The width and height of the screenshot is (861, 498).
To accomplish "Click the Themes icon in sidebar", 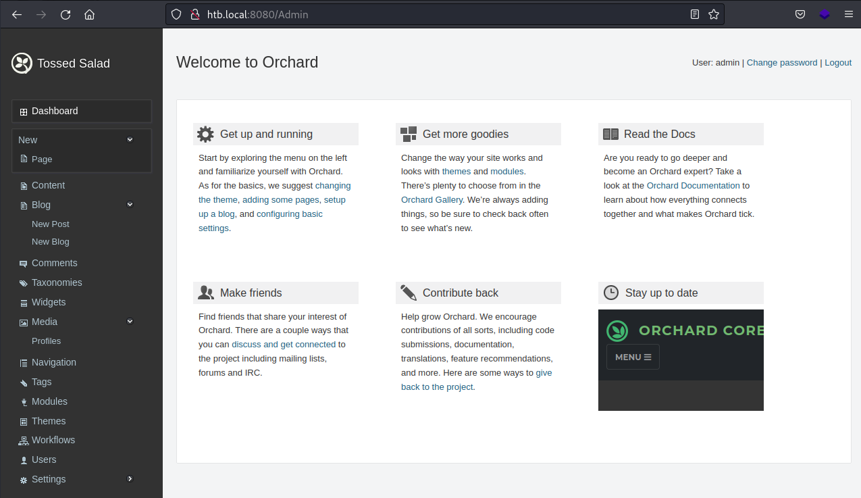I will click(x=24, y=422).
